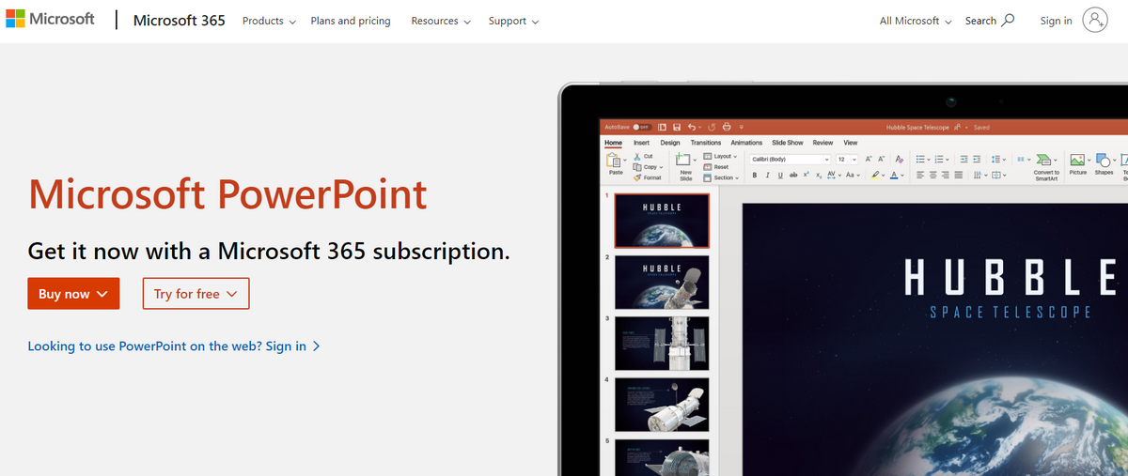1128x476 pixels.
Task: Click the Justify text icon
Action: (x=959, y=175)
